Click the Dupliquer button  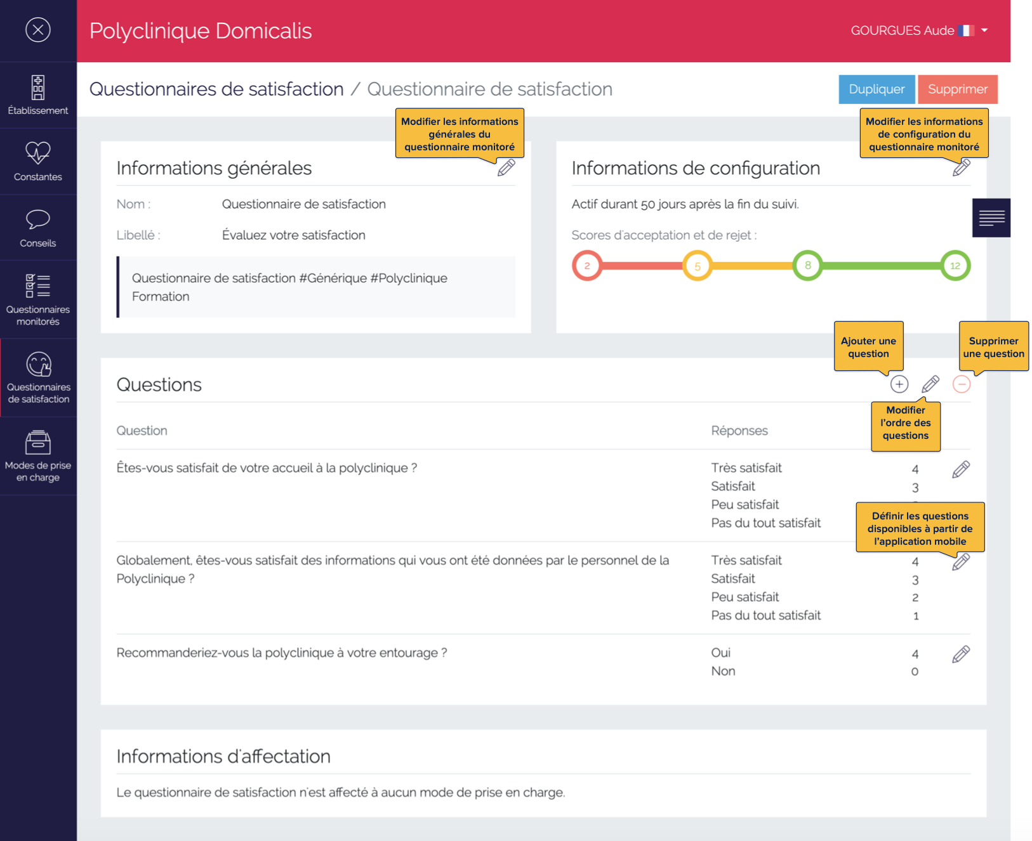(x=877, y=89)
